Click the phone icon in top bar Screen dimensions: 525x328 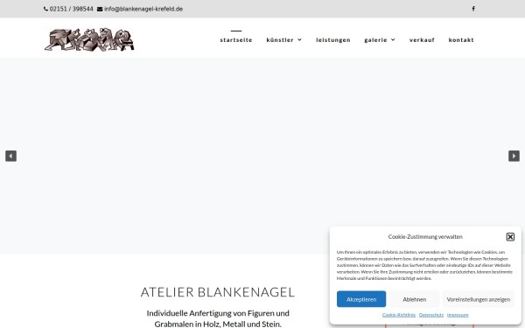tap(45, 9)
